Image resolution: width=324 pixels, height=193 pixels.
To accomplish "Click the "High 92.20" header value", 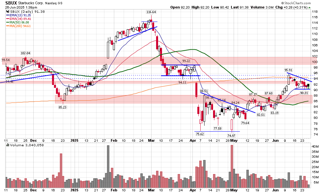I will point(200,7).
